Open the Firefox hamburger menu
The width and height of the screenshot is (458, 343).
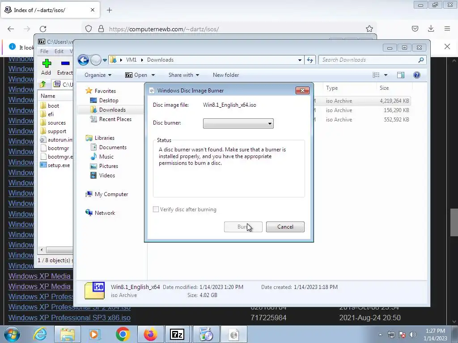(447, 29)
